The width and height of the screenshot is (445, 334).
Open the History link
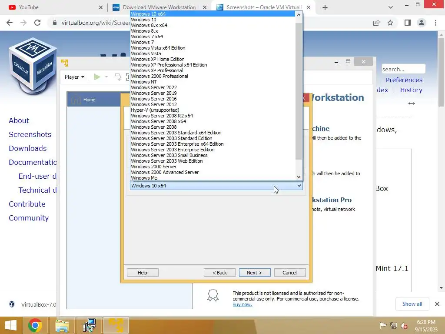tap(411, 90)
